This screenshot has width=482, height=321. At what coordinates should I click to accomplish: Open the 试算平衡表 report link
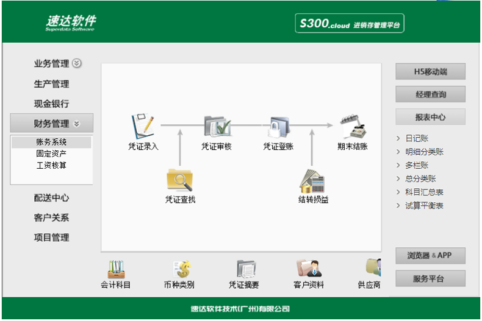(x=424, y=205)
